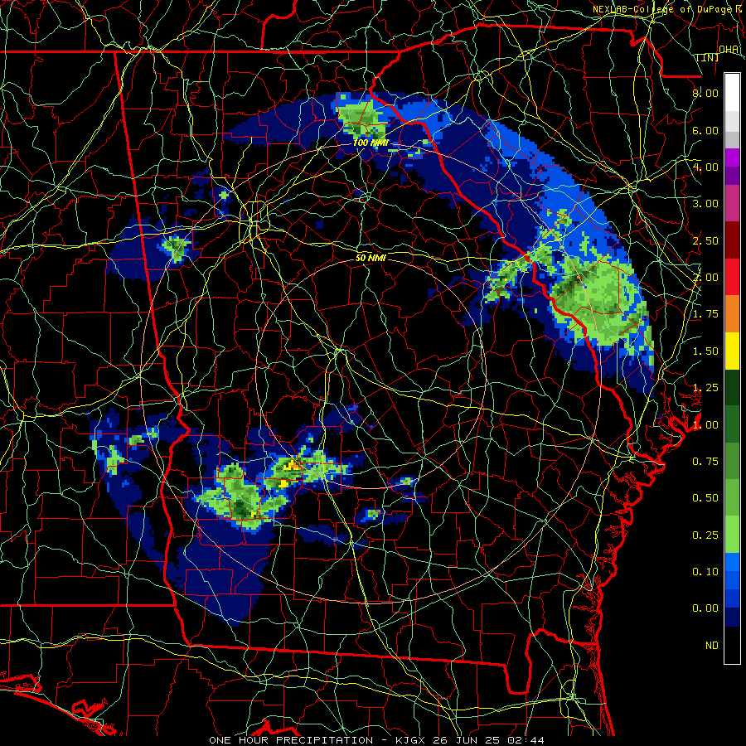Click the 0.25 legend value

click(705, 535)
